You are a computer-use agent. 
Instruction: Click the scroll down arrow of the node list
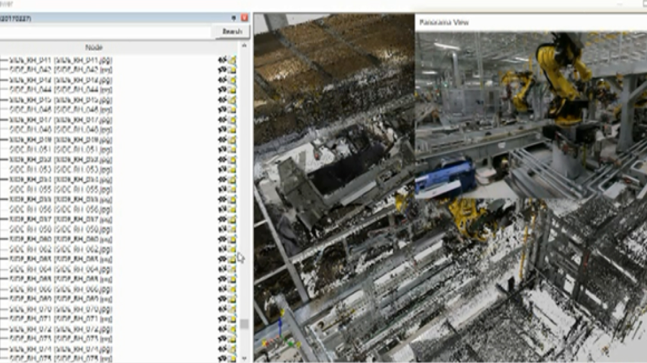[244, 358]
